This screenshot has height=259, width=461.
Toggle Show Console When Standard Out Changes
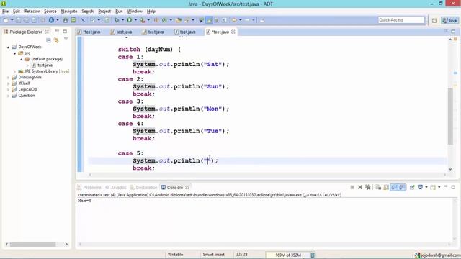pyautogui.click(x=394, y=187)
